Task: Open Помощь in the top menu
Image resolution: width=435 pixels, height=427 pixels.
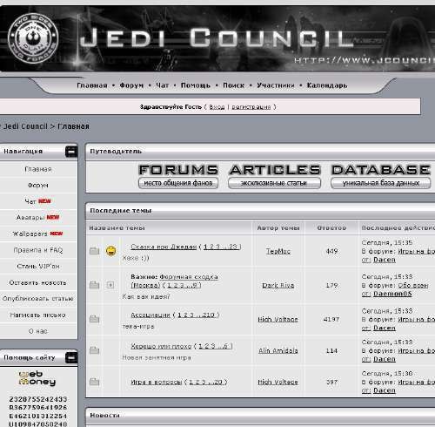Action: pyautogui.click(x=196, y=85)
